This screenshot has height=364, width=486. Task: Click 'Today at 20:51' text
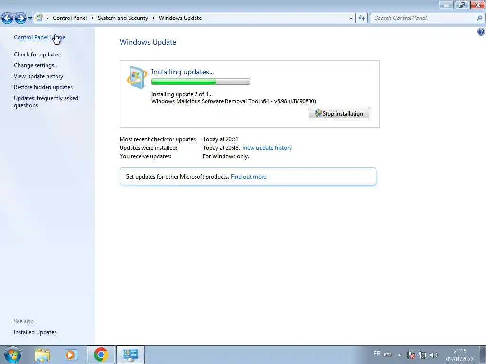(221, 139)
